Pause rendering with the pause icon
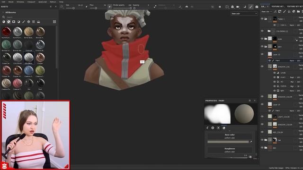Viewport: 303px width, 170px height. point(220,7)
